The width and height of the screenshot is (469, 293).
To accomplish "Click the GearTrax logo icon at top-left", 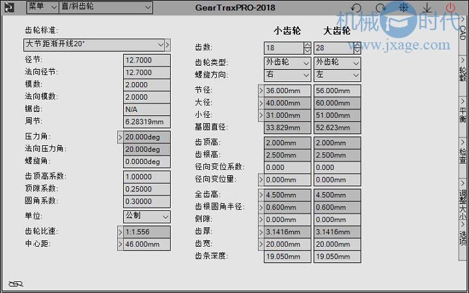I will (9, 7).
